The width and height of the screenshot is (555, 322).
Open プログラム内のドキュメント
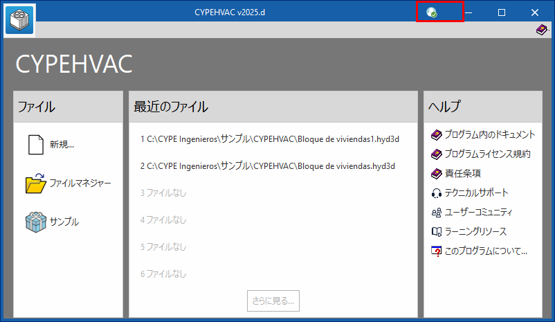[x=490, y=134]
